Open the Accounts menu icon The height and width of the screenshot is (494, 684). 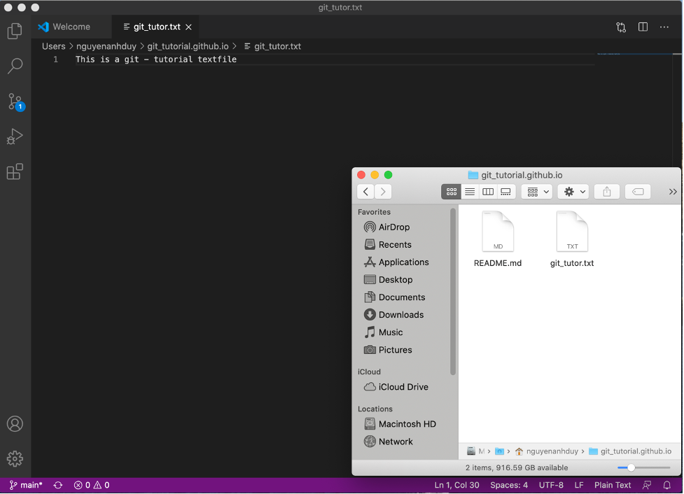click(15, 424)
